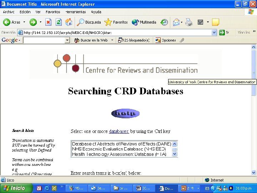Click the blue help oval button
Image resolution: width=257 pixels, height=193 pixels.
click(125, 113)
